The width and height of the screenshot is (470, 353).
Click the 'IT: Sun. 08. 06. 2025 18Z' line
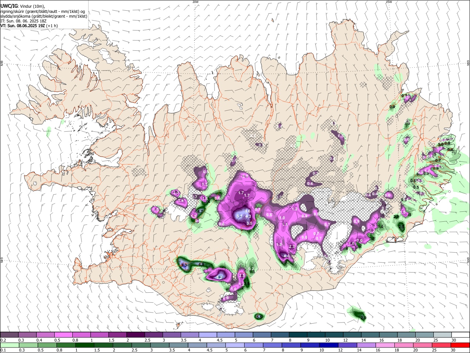pos(23,21)
